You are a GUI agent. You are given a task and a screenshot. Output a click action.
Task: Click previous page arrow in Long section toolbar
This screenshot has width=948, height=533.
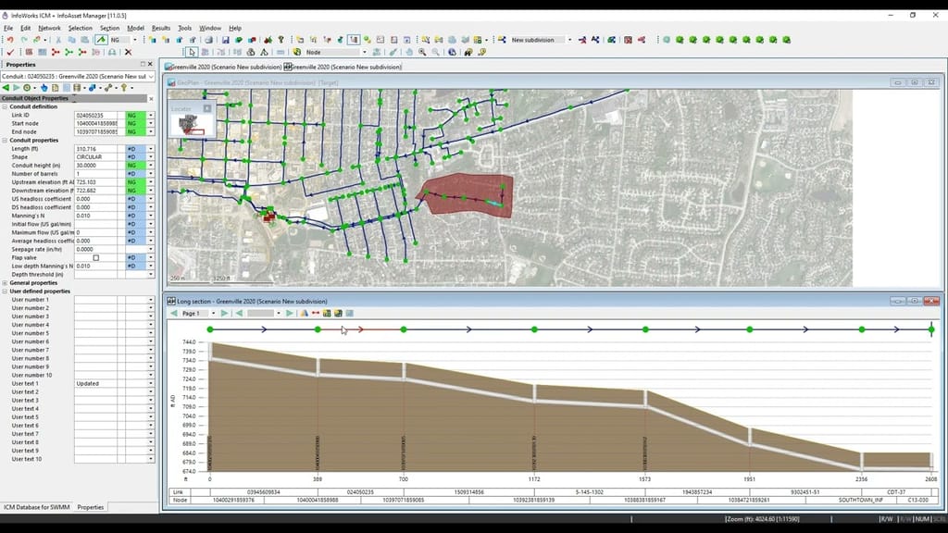174,313
